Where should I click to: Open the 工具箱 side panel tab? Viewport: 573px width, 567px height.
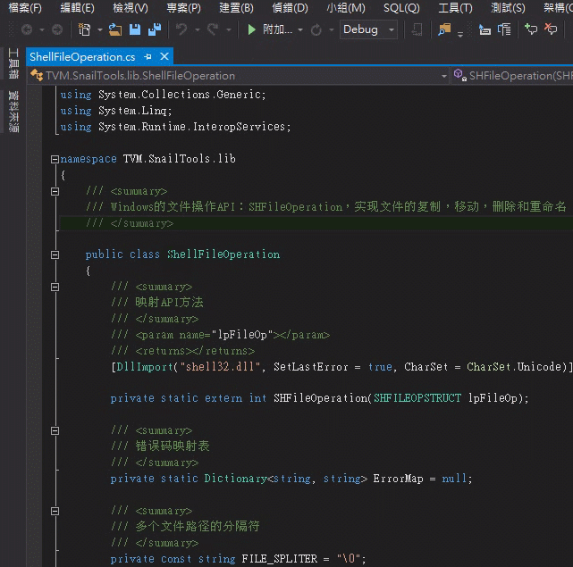click(13, 63)
